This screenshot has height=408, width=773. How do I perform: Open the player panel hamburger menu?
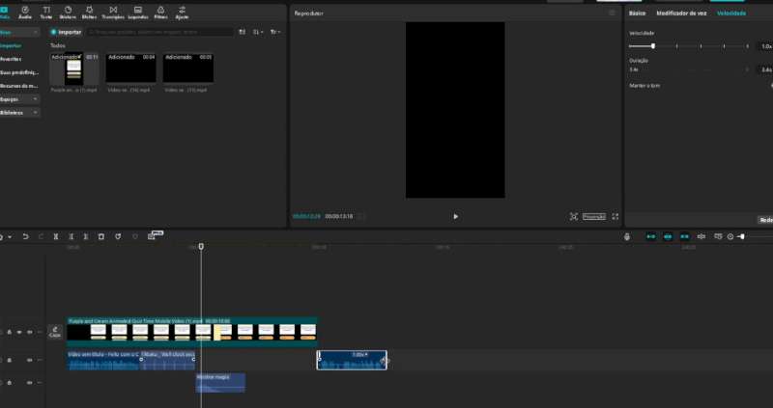612,14
